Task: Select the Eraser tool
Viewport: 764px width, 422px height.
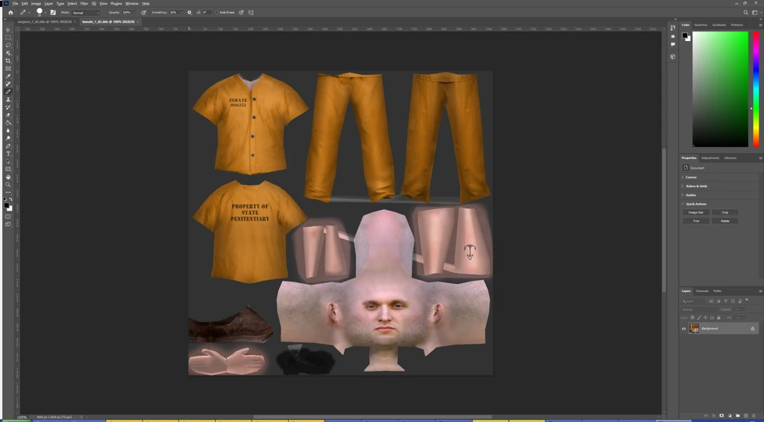Action: (x=7, y=115)
